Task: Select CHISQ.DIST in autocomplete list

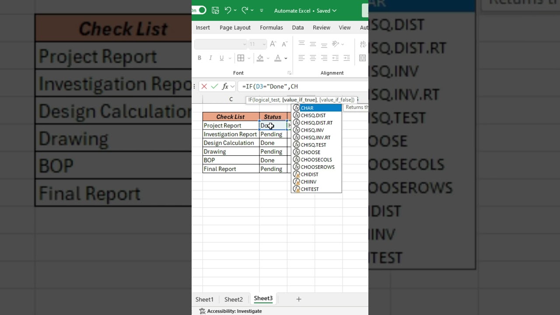Action: (x=316, y=115)
